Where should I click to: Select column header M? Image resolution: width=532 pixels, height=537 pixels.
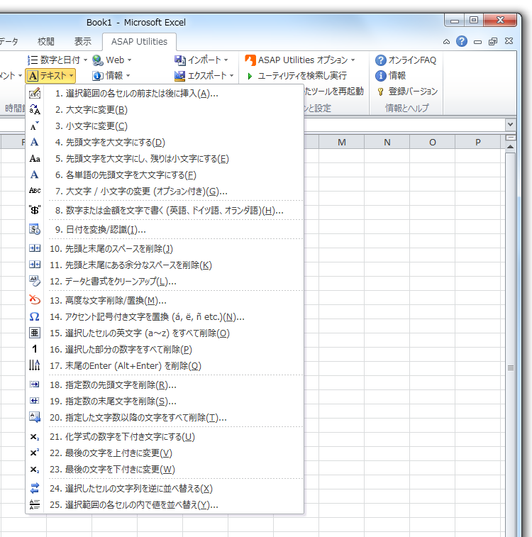tap(341, 142)
